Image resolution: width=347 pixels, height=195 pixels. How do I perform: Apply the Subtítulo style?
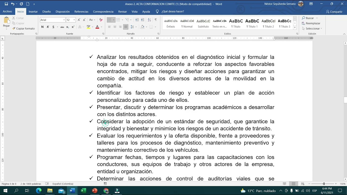pyautogui.click(x=203, y=23)
